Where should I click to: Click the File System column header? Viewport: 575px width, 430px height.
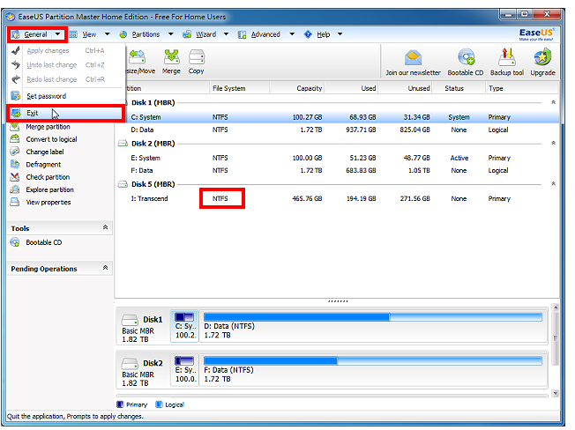pyautogui.click(x=240, y=88)
